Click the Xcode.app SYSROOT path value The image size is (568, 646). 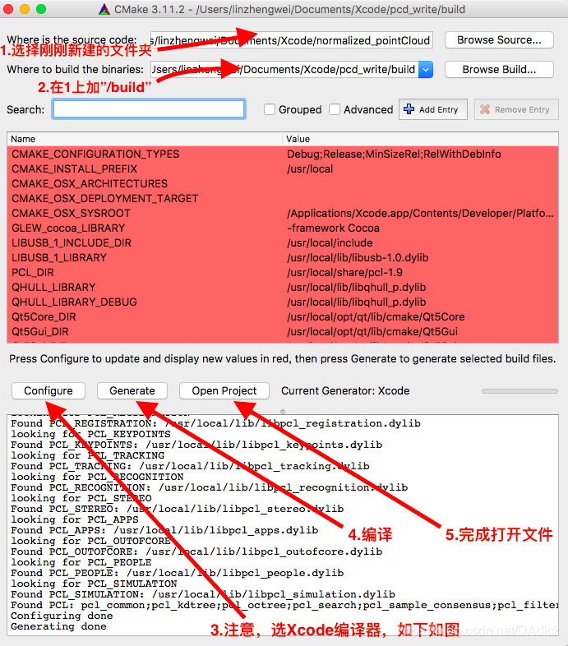pyautogui.click(x=420, y=214)
